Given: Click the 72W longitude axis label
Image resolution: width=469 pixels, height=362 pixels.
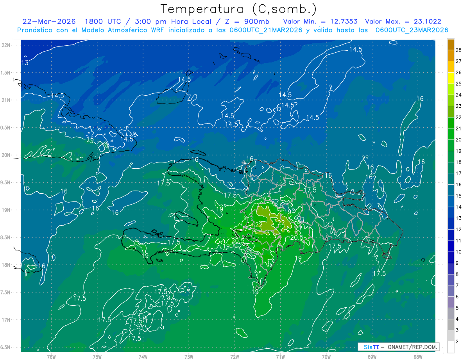Looking at the screenshot, I should (234, 357).
